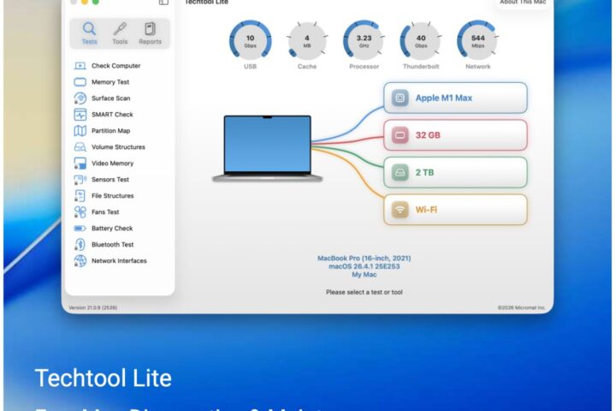
Task: Select the Memory Test icon
Action: (80, 82)
